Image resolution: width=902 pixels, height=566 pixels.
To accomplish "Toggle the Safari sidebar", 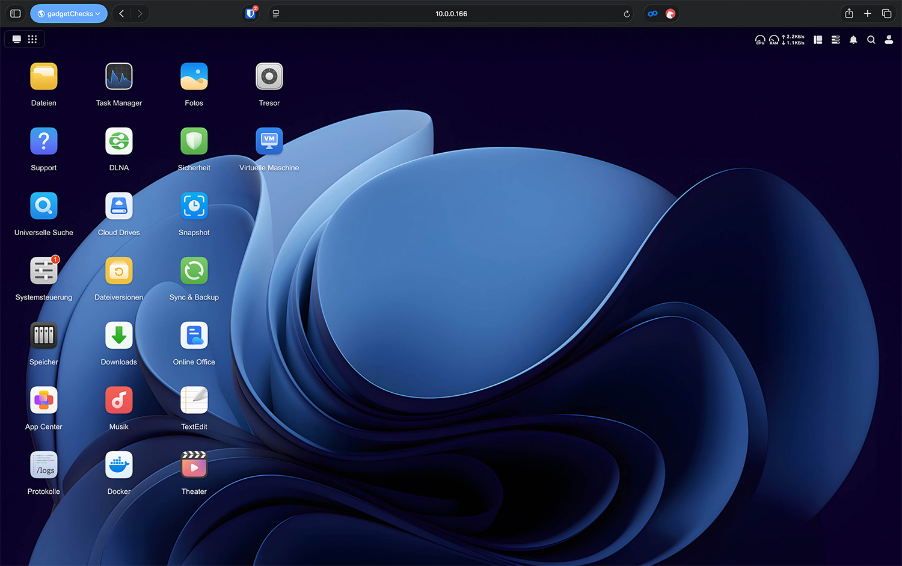I will pos(16,14).
